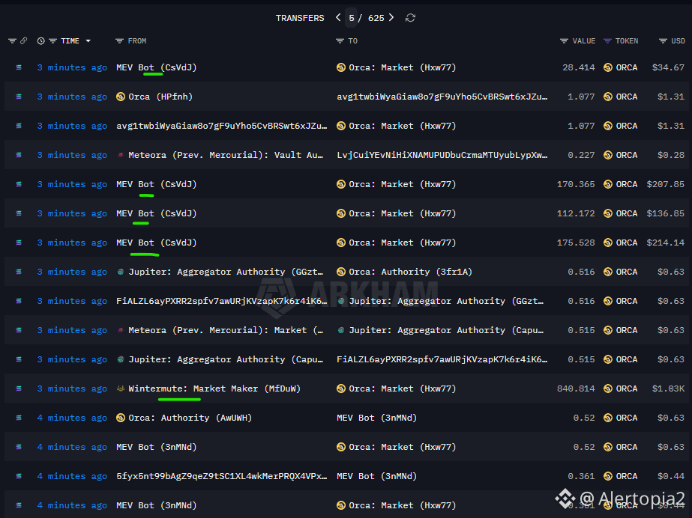Click Wintermute logo icon in sender column
The width and height of the screenshot is (692, 518).
(x=121, y=388)
